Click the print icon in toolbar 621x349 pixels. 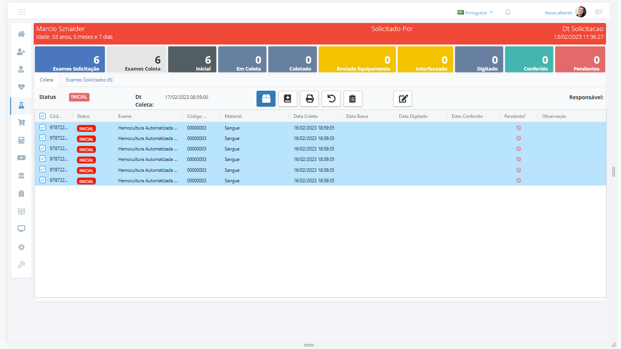309,99
